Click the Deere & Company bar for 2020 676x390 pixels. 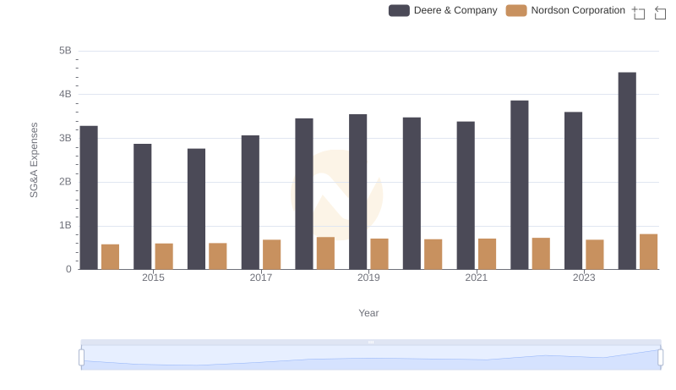point(412,193)
